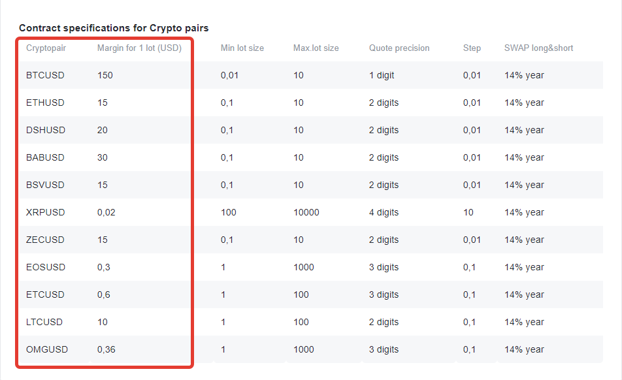Click the Contract specifications for Crypto pairs heading
Screen dimensions: 622x380
tap(114, 28)
